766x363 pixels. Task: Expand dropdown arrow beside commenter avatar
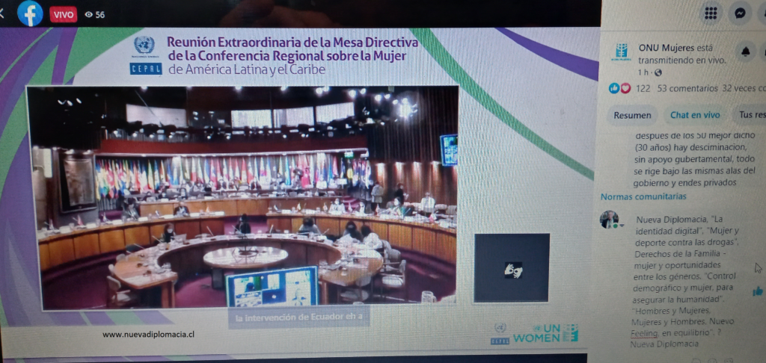[622, 226]
